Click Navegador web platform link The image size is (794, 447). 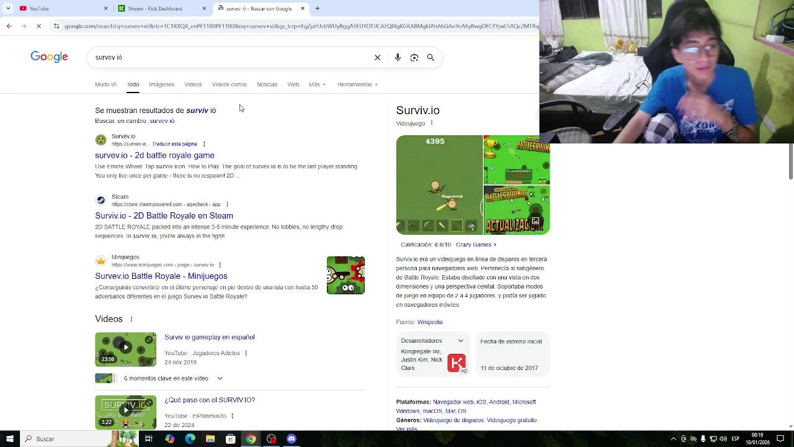click(x=453, y=402)
